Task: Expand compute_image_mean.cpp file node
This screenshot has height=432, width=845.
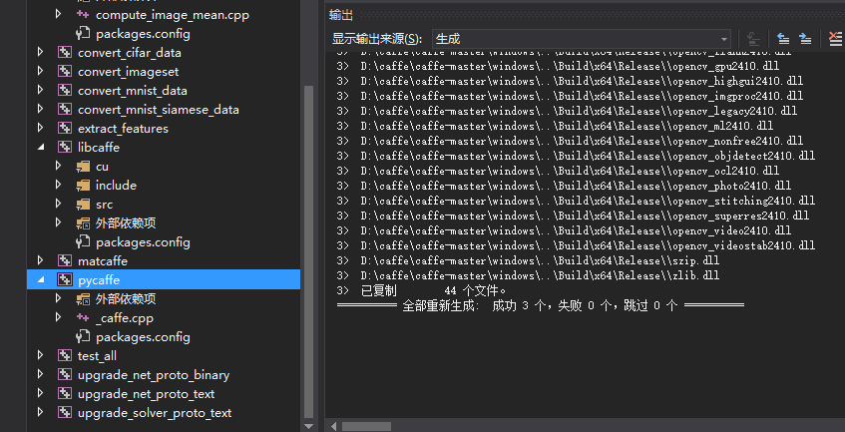Action: point(59,14)
